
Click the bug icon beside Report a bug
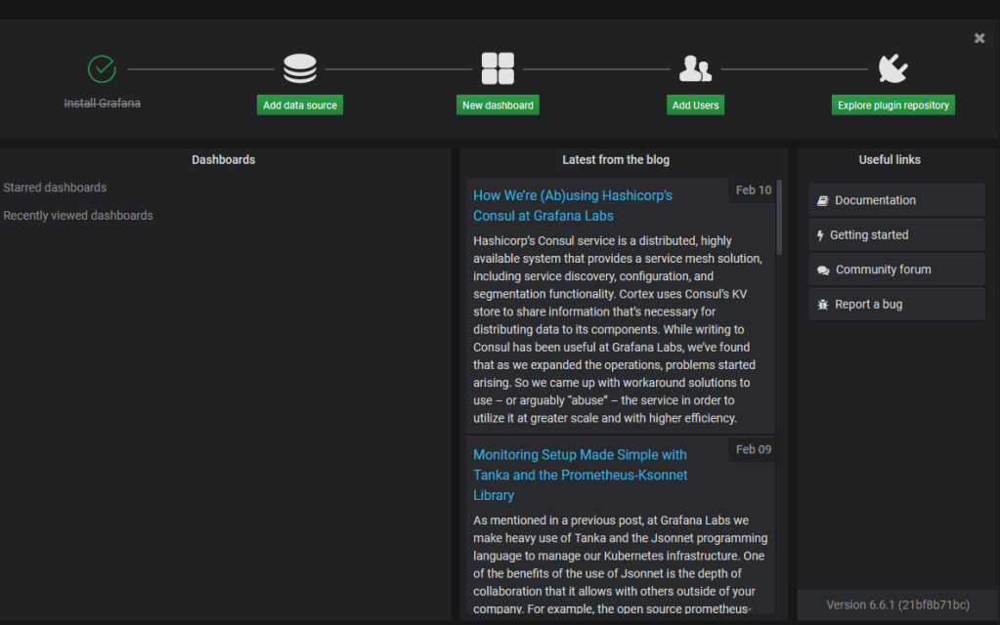(x=823, y=305)
